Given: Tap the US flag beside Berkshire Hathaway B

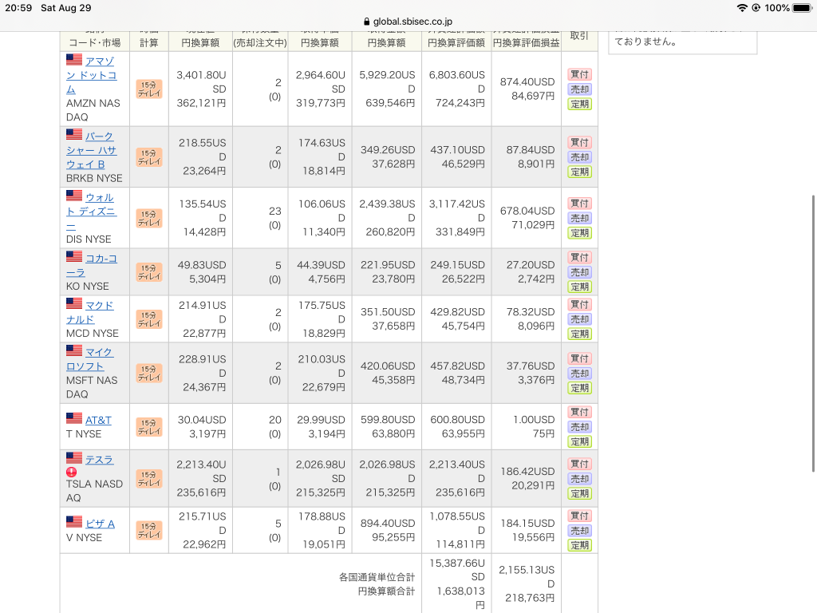Looking at the screenshot, I should click(74, 134).
